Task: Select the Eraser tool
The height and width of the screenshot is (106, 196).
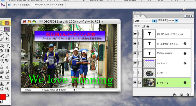Action: [2, 61]
